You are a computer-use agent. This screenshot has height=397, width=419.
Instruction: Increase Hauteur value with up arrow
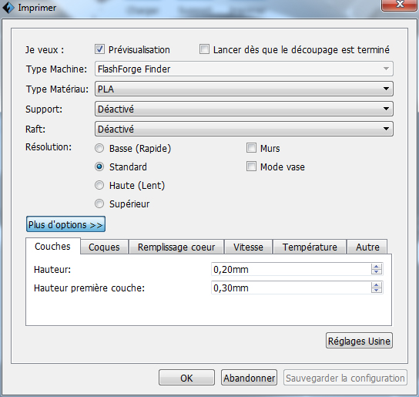click(x=376, y=267)
